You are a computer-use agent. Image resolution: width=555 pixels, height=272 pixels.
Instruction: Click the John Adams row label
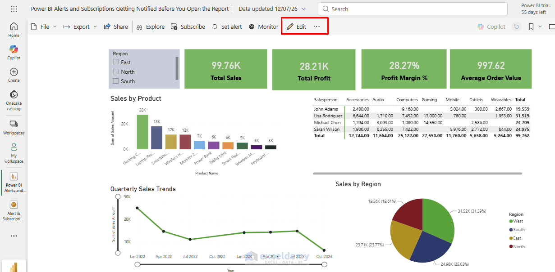(x=326, y=109)
